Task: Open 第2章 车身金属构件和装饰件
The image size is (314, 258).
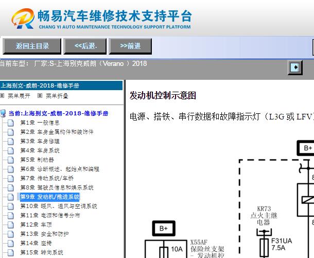Action: pyautogui.click(x=57, y=132)
